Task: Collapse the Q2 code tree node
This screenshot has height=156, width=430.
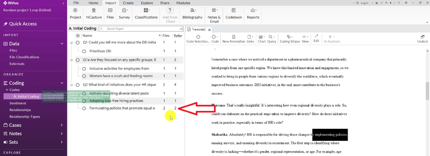Action: click(x=71, y=85)
